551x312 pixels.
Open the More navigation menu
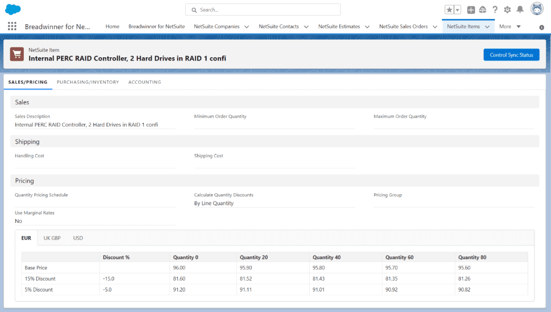click(x=510, y=26)
